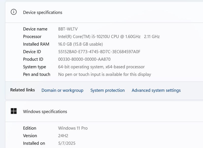Viewport: 203px width, 148px height.
Task: Click the 24H2 version value
Action: (63, 136)
